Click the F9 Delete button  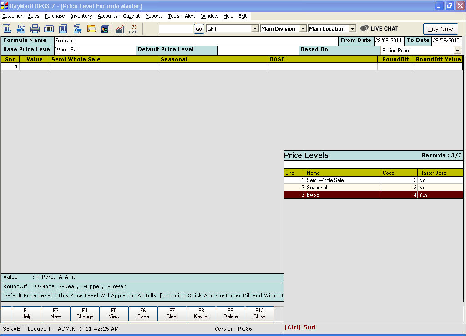click(230, 314)
